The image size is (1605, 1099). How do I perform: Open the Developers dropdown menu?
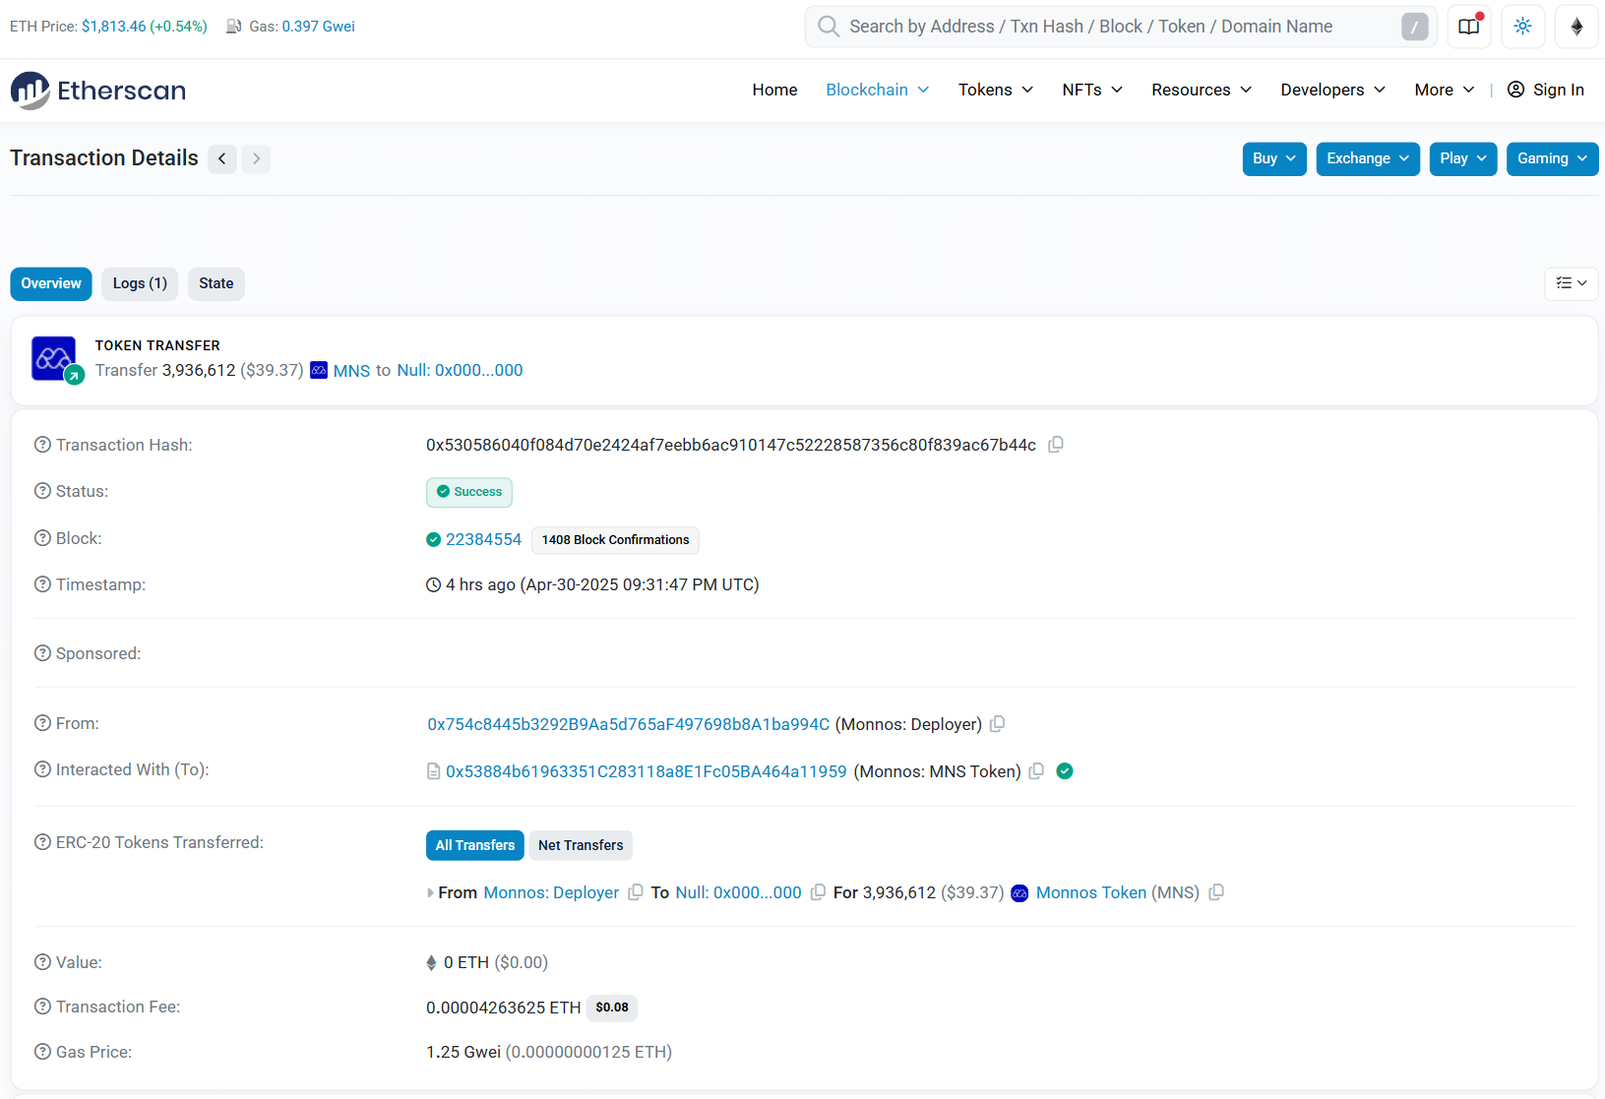(x=1333, y=90)
